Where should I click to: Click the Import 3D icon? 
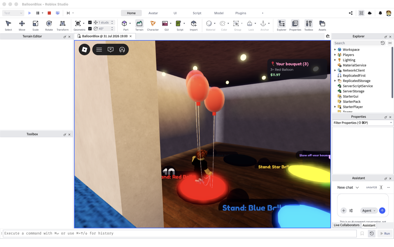click(194, 24)
